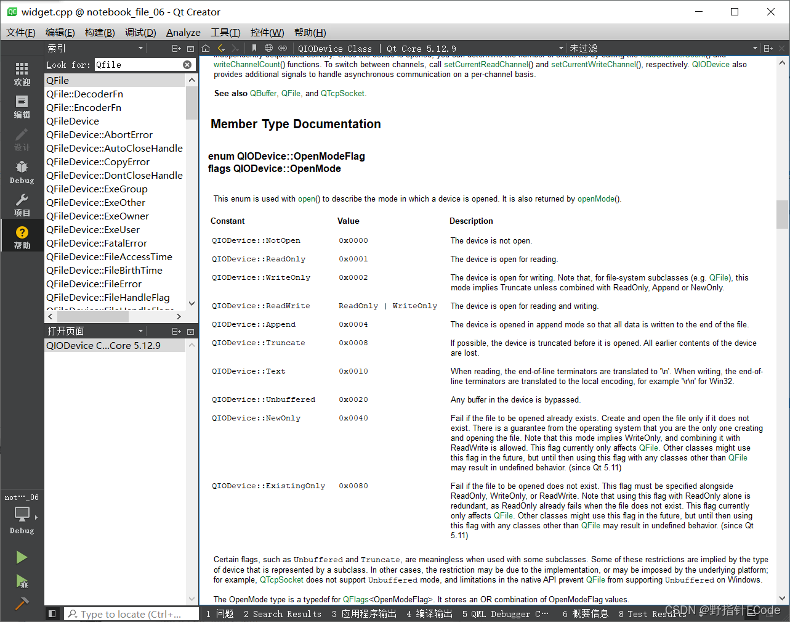Switch to Debug mode in sidebar
This screenshot has width=790, height=622.
pyautogui.click(x=22, y=172)
